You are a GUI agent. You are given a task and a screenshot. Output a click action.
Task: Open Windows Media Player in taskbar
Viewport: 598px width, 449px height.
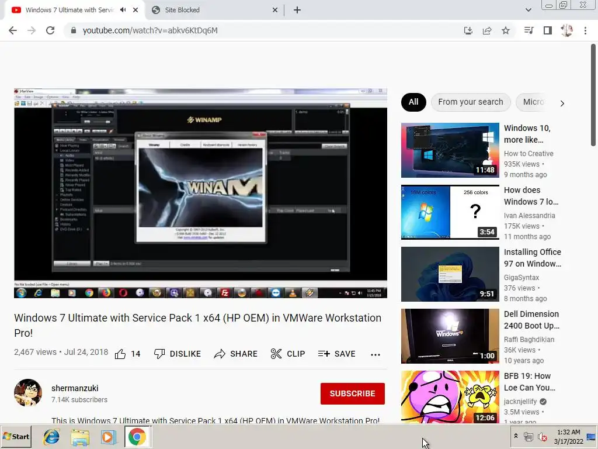coord(108,437)
